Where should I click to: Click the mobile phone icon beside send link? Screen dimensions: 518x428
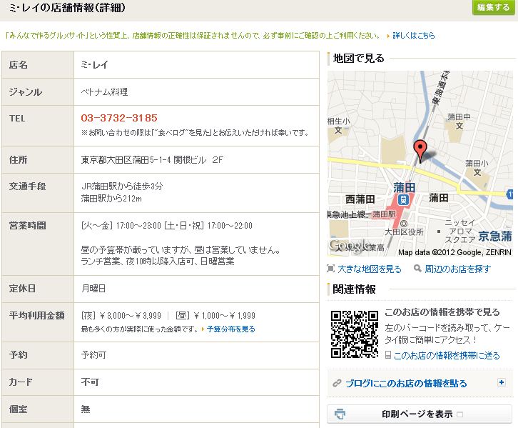387,355
